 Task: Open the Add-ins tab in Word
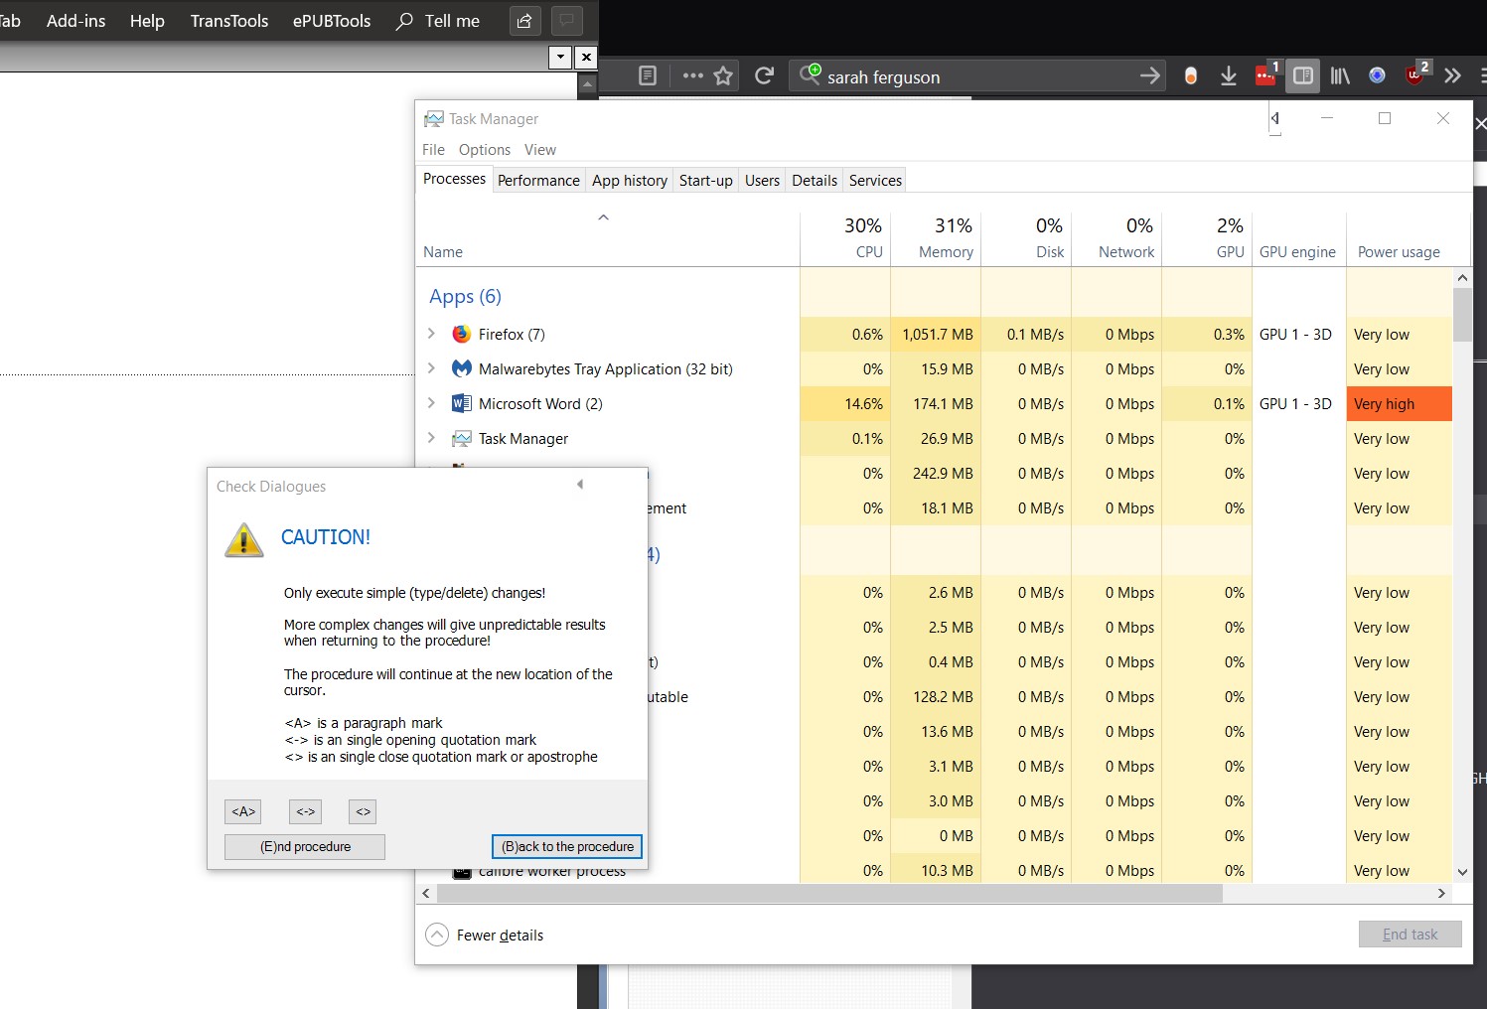click(x=75, y=21)
